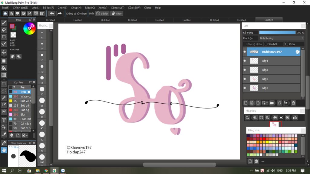Open the color palette icon in Màu panel

[x=13, y=57]
